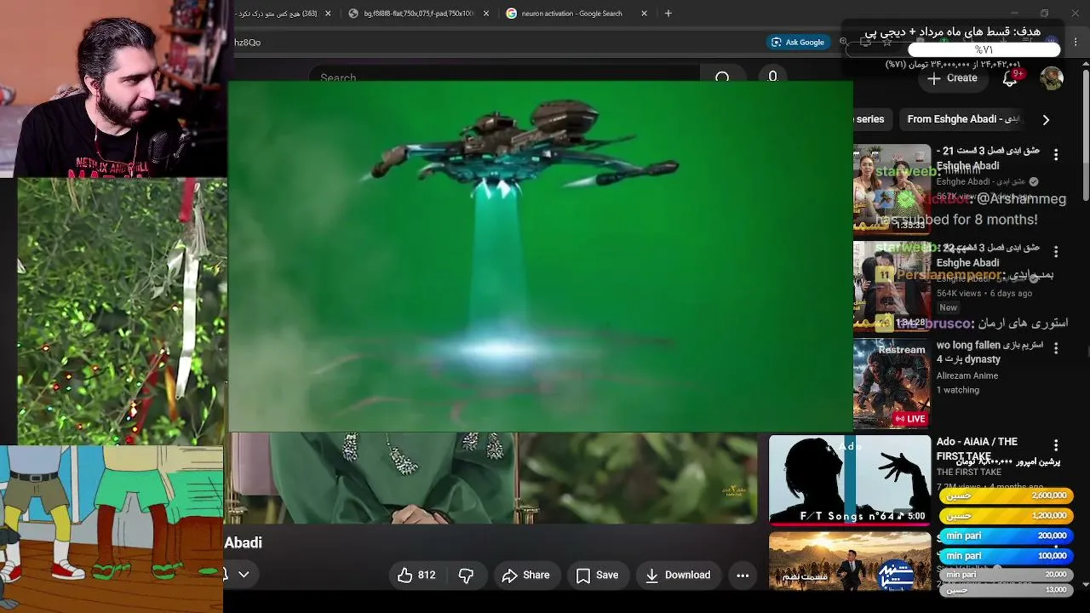Image resolution: width=1090 pixels, height=613 pixels.
Task: Open 'Ado - AiAiA / THE FIRST TAKE' title
Action: (978, 449)
